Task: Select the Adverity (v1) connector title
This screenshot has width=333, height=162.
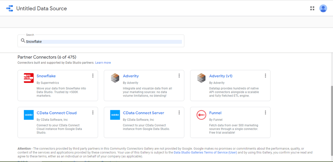Action: (221, 76)
